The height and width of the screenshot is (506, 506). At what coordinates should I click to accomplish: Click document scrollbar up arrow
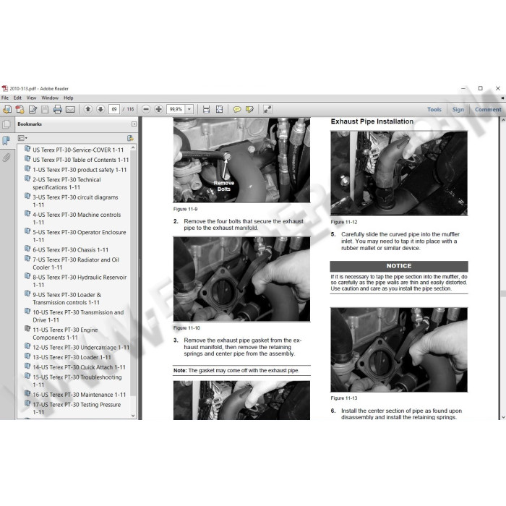click(x=503, y=120)
